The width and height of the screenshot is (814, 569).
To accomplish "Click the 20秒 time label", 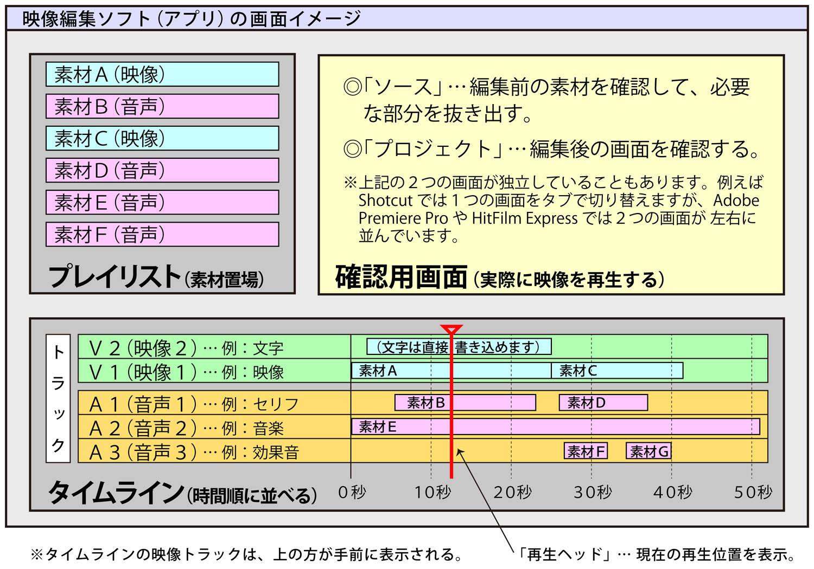I will (512, 492).
